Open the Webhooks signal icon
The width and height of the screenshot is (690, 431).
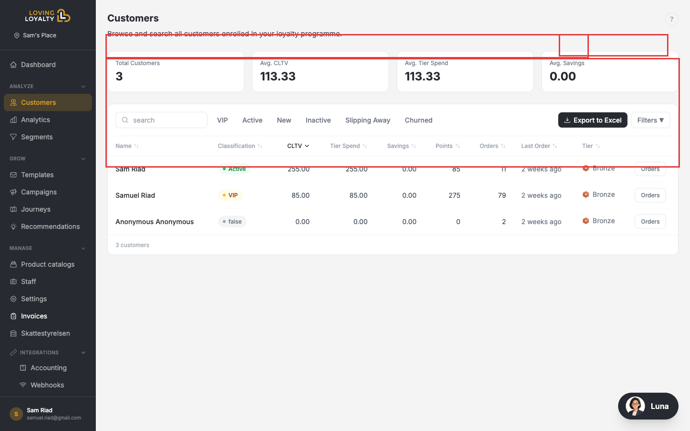(x=23, y=385)
